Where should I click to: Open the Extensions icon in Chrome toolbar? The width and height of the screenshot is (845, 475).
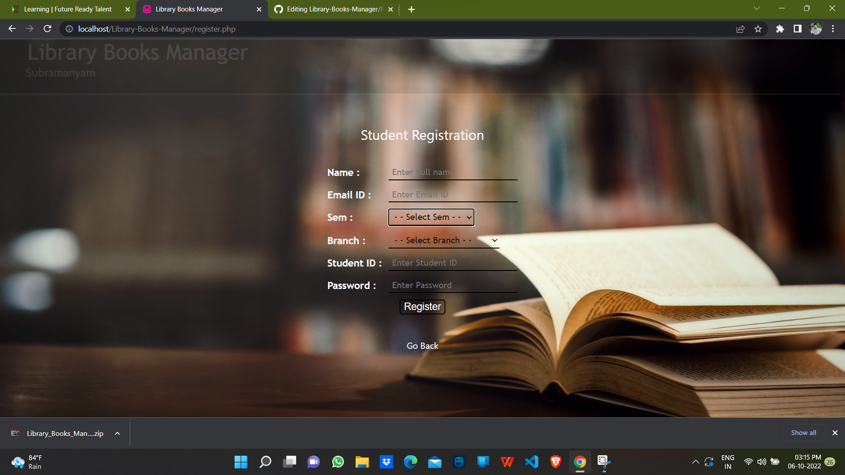tap(780, 29)
